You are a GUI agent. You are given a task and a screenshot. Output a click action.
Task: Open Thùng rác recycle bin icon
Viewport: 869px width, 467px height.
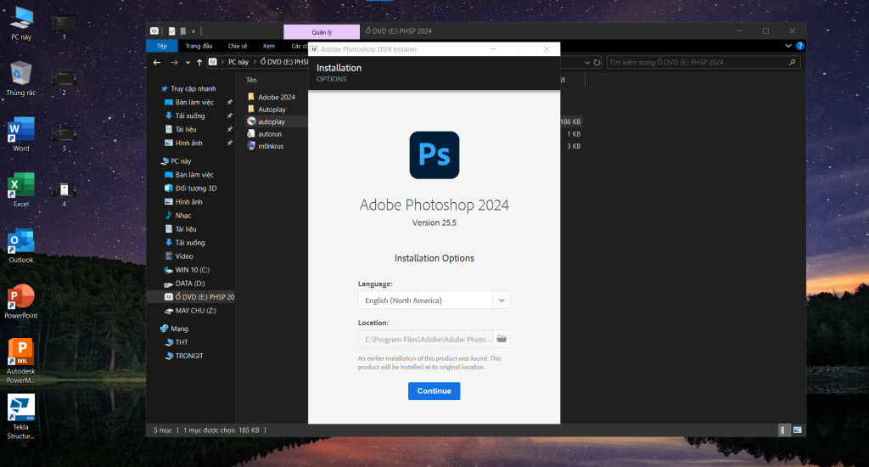coord(21,79)
